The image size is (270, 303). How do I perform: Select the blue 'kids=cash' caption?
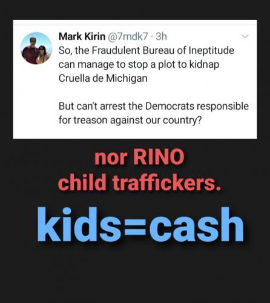coord(140,224)
